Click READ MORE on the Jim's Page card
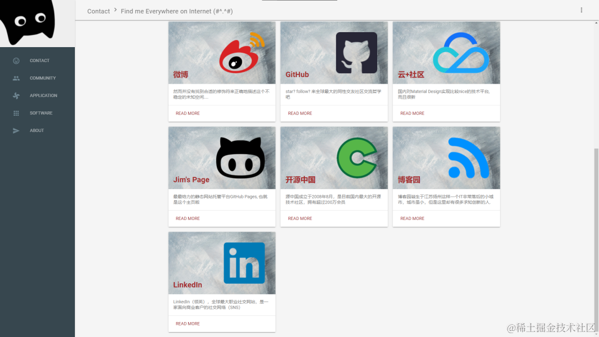 187,219
